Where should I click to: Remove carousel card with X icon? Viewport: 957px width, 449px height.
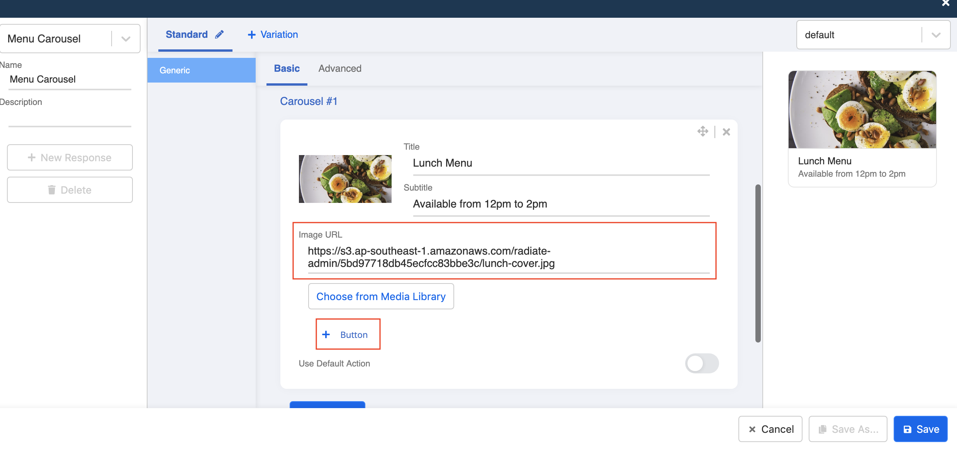tap(726, 132)
